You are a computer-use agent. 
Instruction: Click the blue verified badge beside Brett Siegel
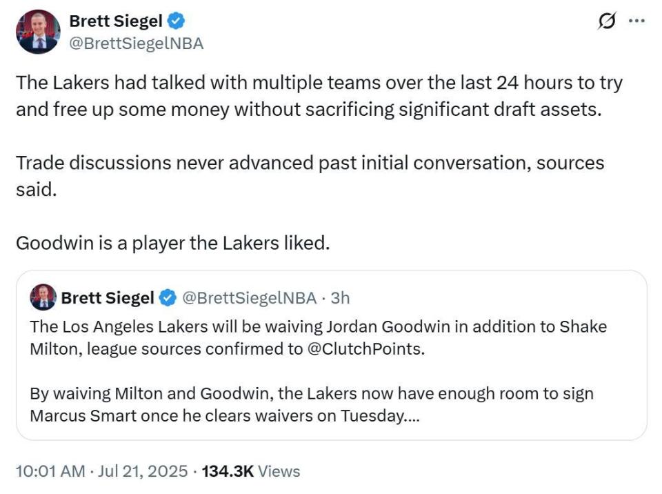[176, 21]
